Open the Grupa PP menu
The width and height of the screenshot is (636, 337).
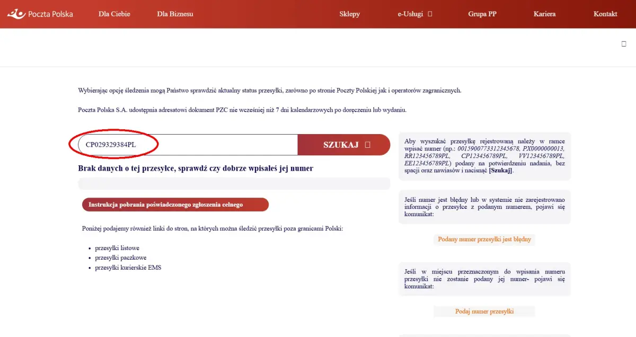(482, 14)
